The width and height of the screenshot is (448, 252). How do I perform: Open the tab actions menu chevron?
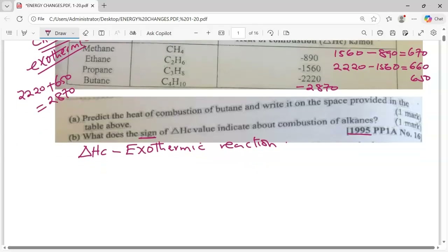[x=7, y=6]
